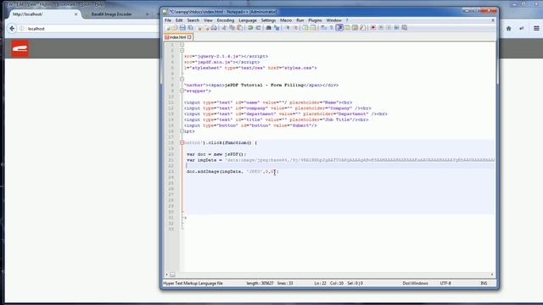Click the Close All toolbar icon
This screenshot has width=543, height=305.
pyautogui.click(x=206, y=28)
